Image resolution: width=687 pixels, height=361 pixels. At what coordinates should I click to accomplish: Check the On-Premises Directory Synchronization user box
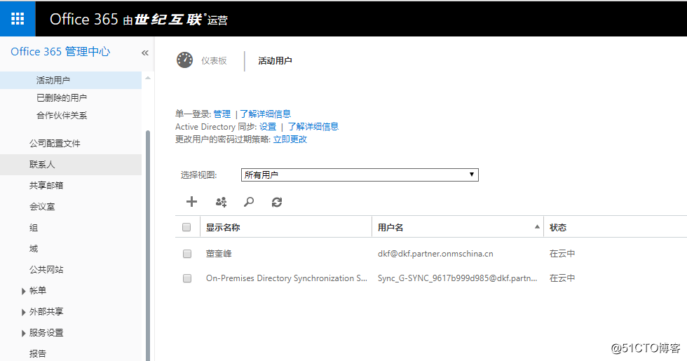187,278
